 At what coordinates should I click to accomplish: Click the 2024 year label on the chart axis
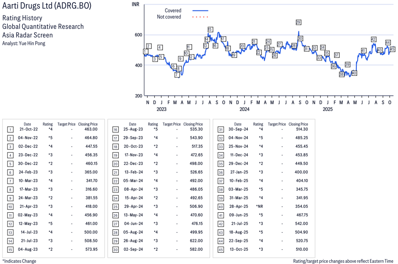(x=244, y=110)
